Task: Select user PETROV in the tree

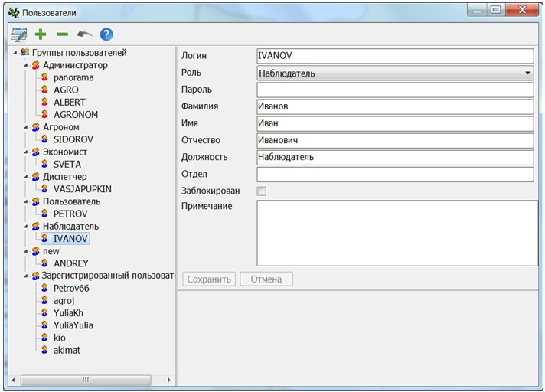Action: click(x=70, y=214)
